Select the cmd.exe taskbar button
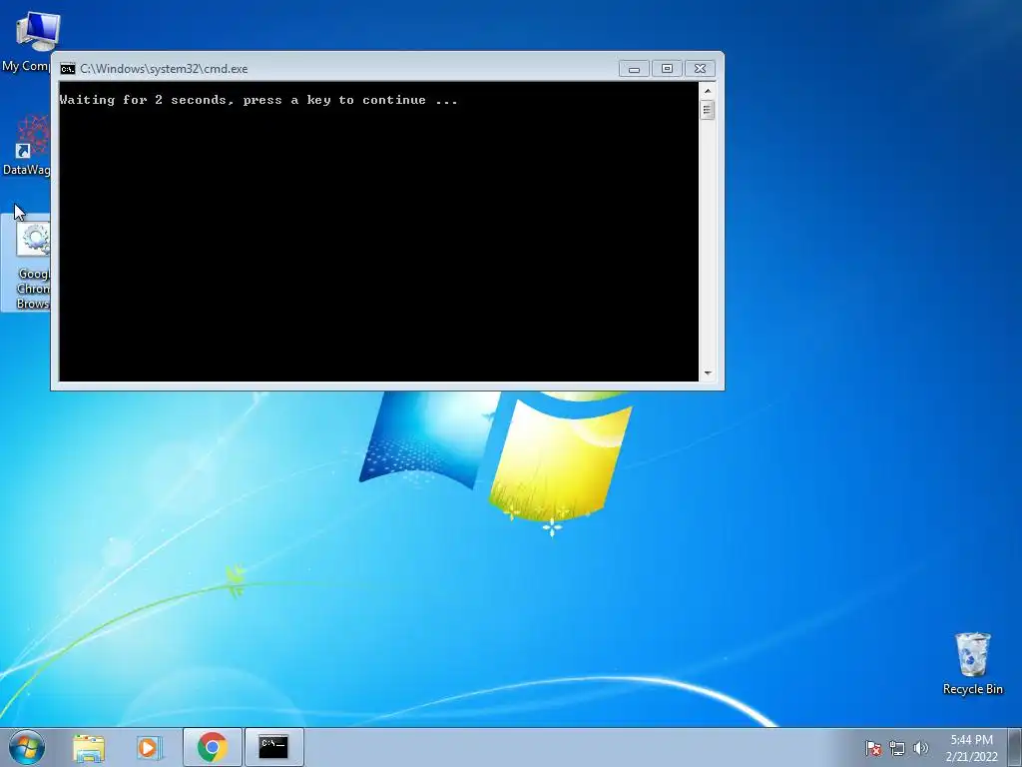The image size is (1022, 767). tap(273, 747)
